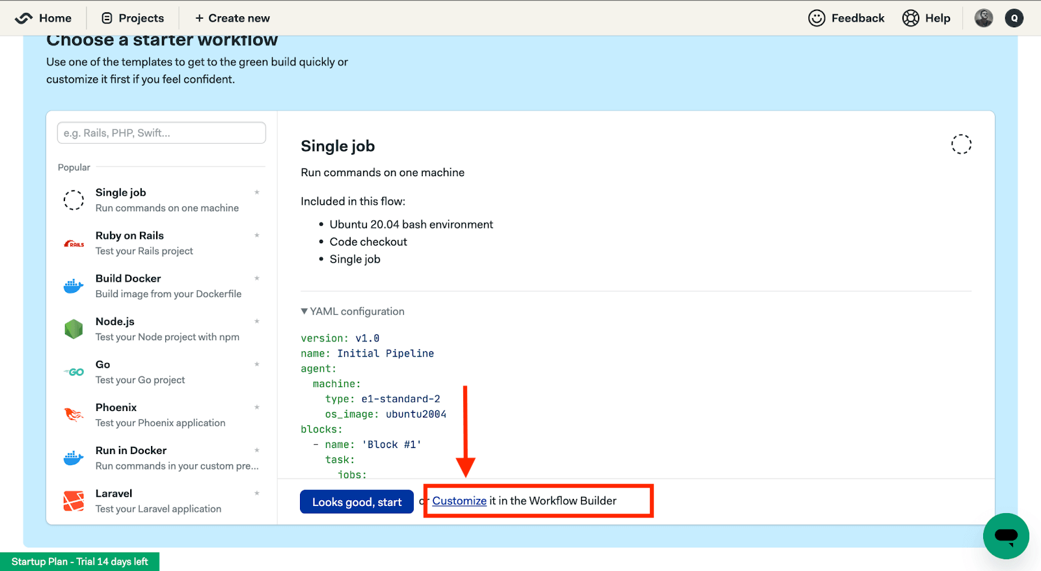Click the Feedback smiley icon

pyautogui.click(x=817, y=18)
